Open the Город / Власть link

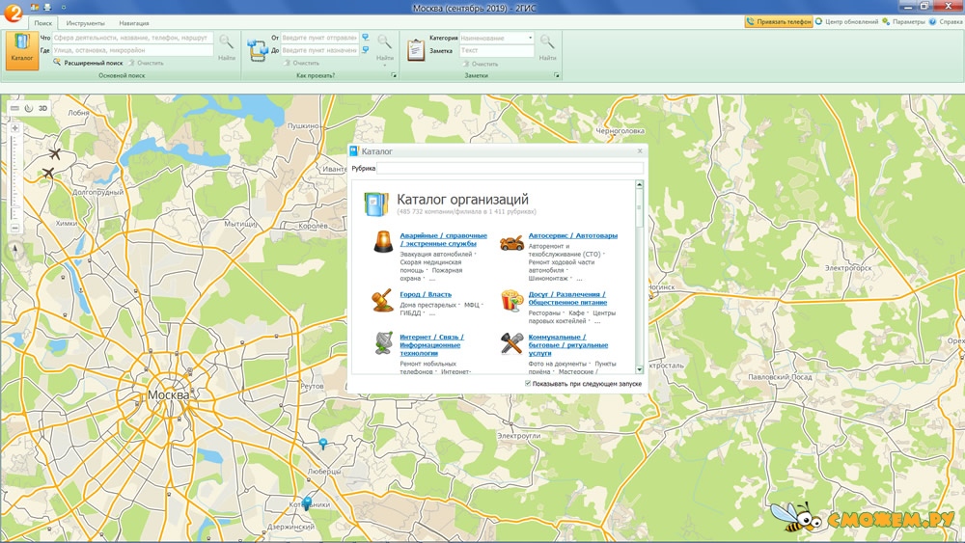click(x=426, y=294)
